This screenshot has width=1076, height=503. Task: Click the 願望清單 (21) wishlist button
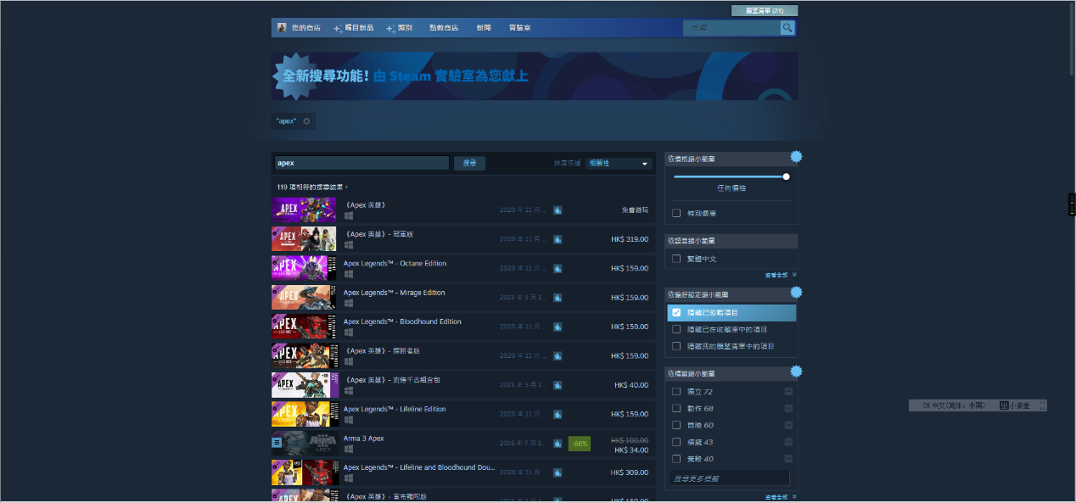tap(765, 11)
